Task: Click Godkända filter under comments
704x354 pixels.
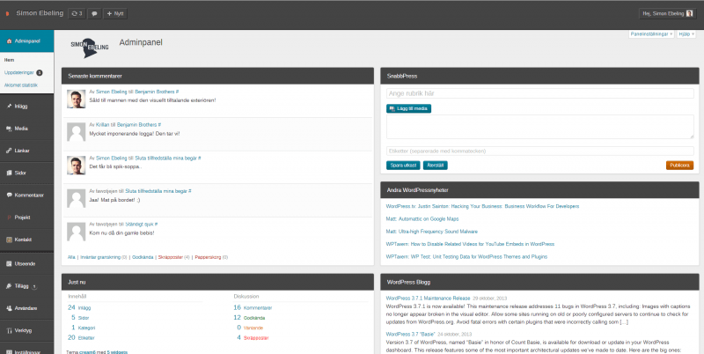Action: point(143,257)
